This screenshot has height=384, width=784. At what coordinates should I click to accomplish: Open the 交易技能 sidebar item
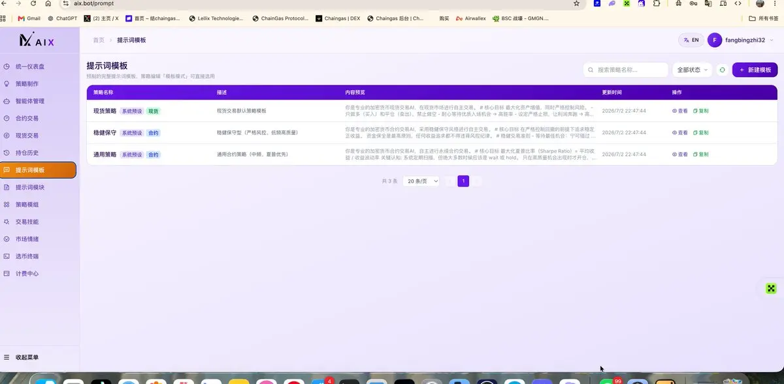pos(39,222)
